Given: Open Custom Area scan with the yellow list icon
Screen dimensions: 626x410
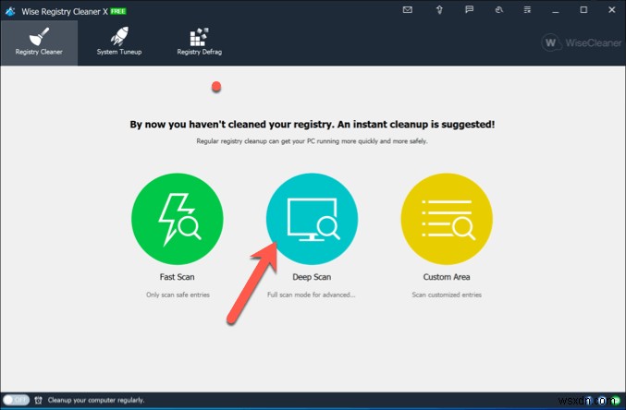Looking at the screenshot, I should [447, 219].
